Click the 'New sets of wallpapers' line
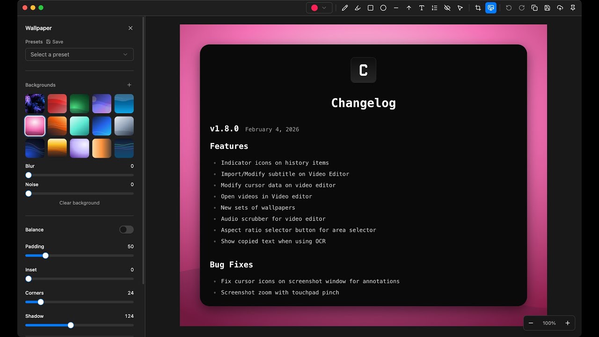 pyautogui.click(x=258, y=207)
